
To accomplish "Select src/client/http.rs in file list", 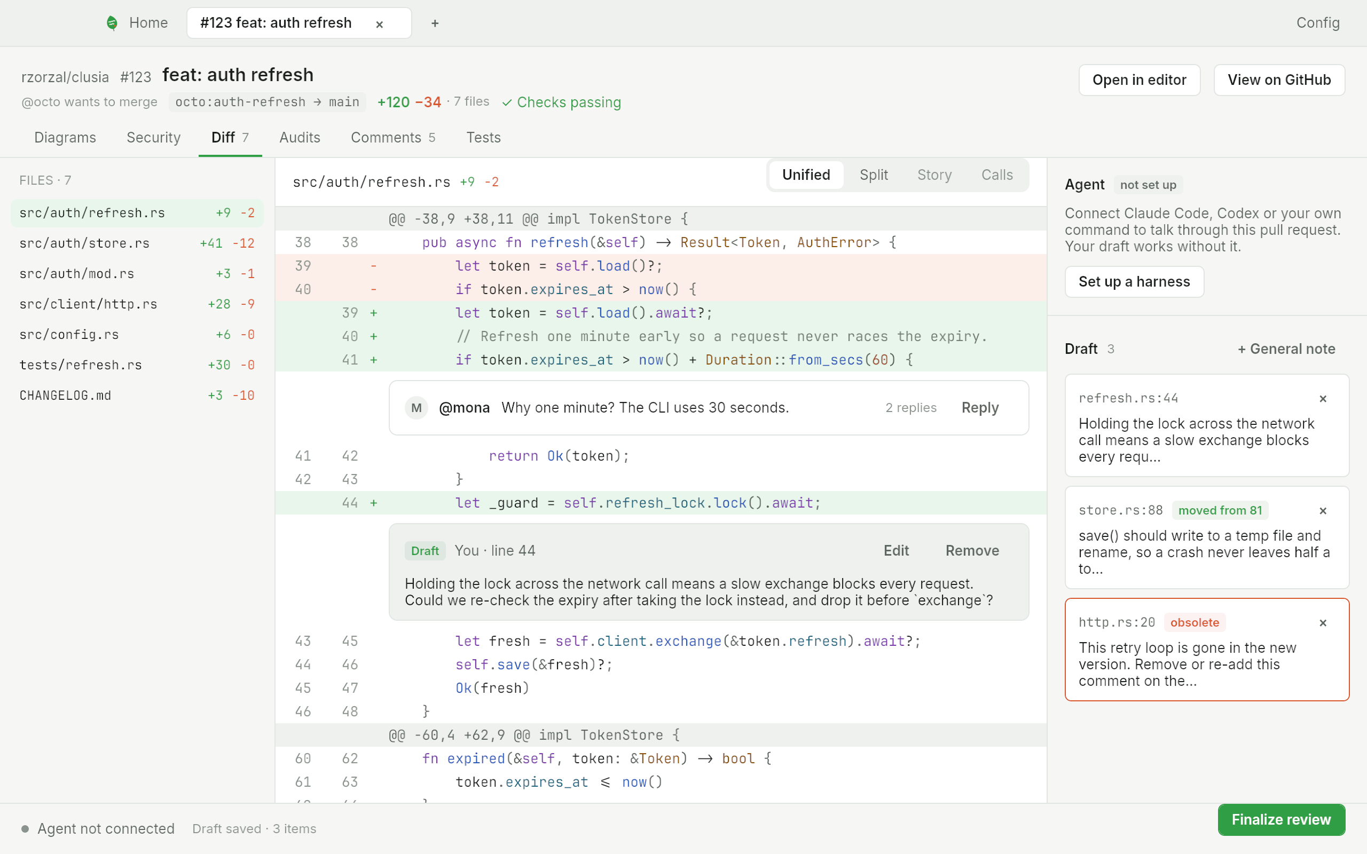I will point(137,304).
